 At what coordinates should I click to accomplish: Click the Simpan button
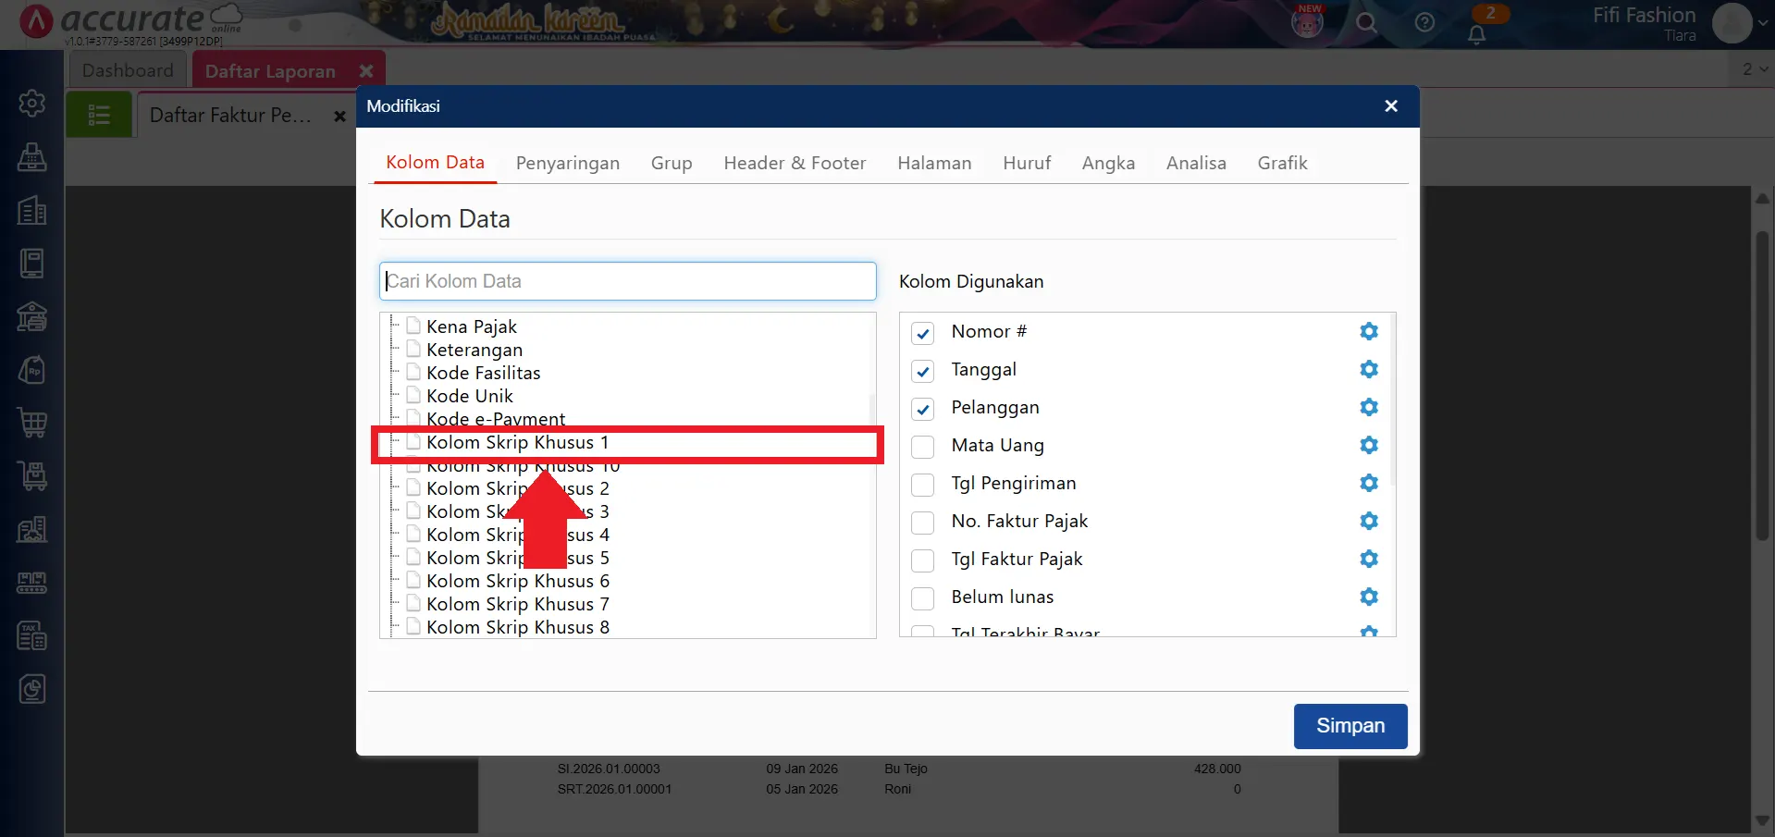pos(1350,726)
